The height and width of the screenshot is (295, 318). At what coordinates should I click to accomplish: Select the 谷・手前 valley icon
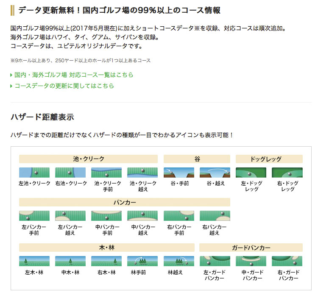[179, 173]
